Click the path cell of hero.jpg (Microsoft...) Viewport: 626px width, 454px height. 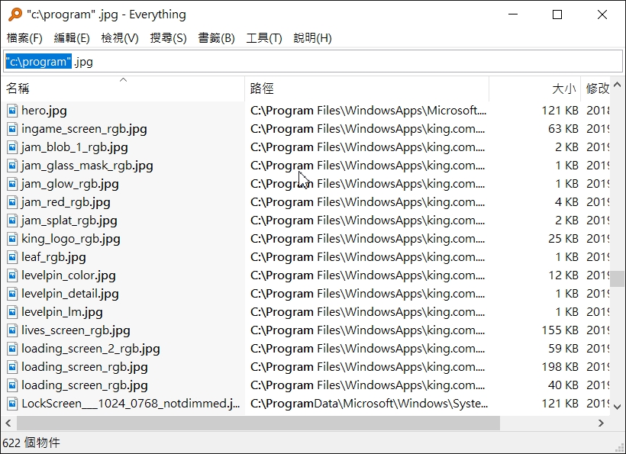[x=368, y=111]
